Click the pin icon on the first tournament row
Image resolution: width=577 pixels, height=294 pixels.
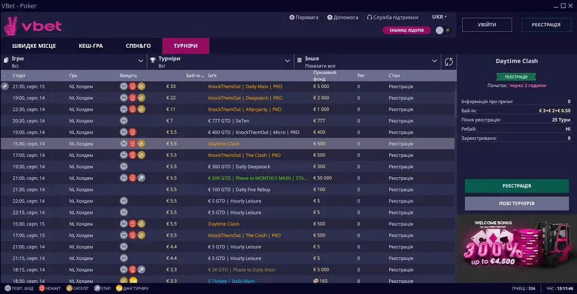pyautogui.click(x=5, y=86)
